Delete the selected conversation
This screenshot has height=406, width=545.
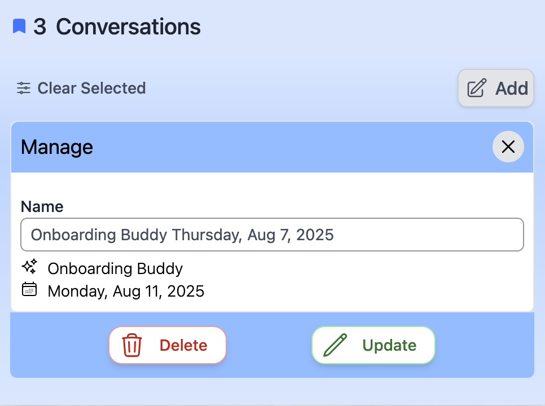167,345
